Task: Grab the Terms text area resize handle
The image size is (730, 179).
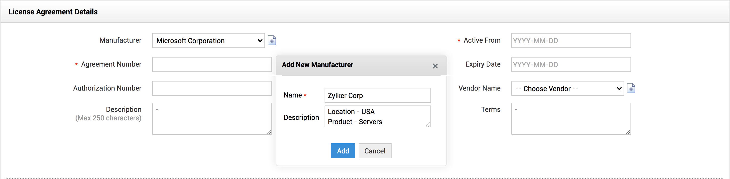Action: coord(628,132)
